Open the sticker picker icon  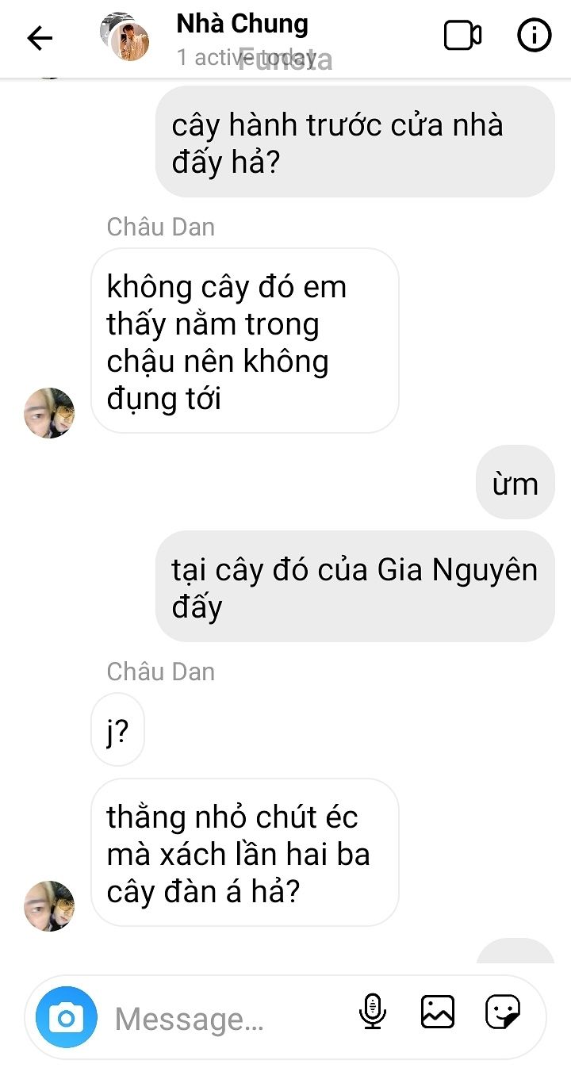[503, 1012]
